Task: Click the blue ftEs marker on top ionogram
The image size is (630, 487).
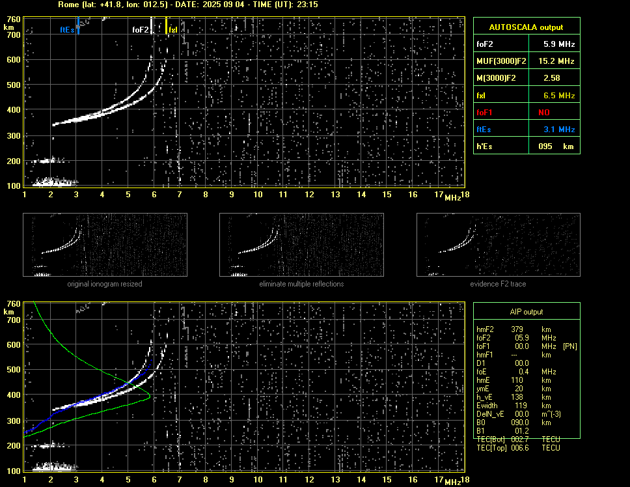Action: click(78, 25)
